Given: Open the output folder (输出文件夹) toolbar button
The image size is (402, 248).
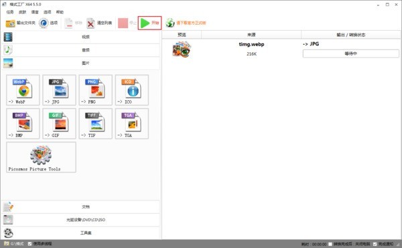Looking at the screenshot, I should (21, 23).
